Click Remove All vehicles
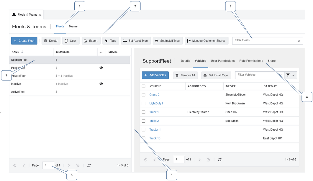This screenshot has width=313, height=181. click(x=186, y=75)
